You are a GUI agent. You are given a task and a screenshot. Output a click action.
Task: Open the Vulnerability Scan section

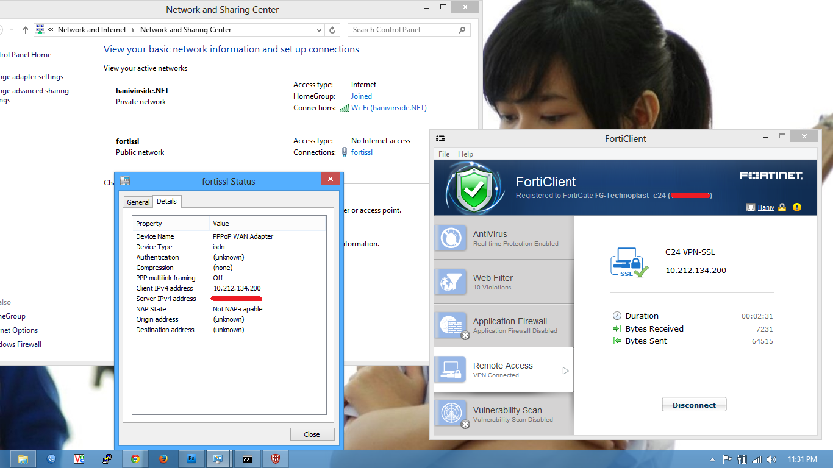pyautogui.click(x=504, y=414)
